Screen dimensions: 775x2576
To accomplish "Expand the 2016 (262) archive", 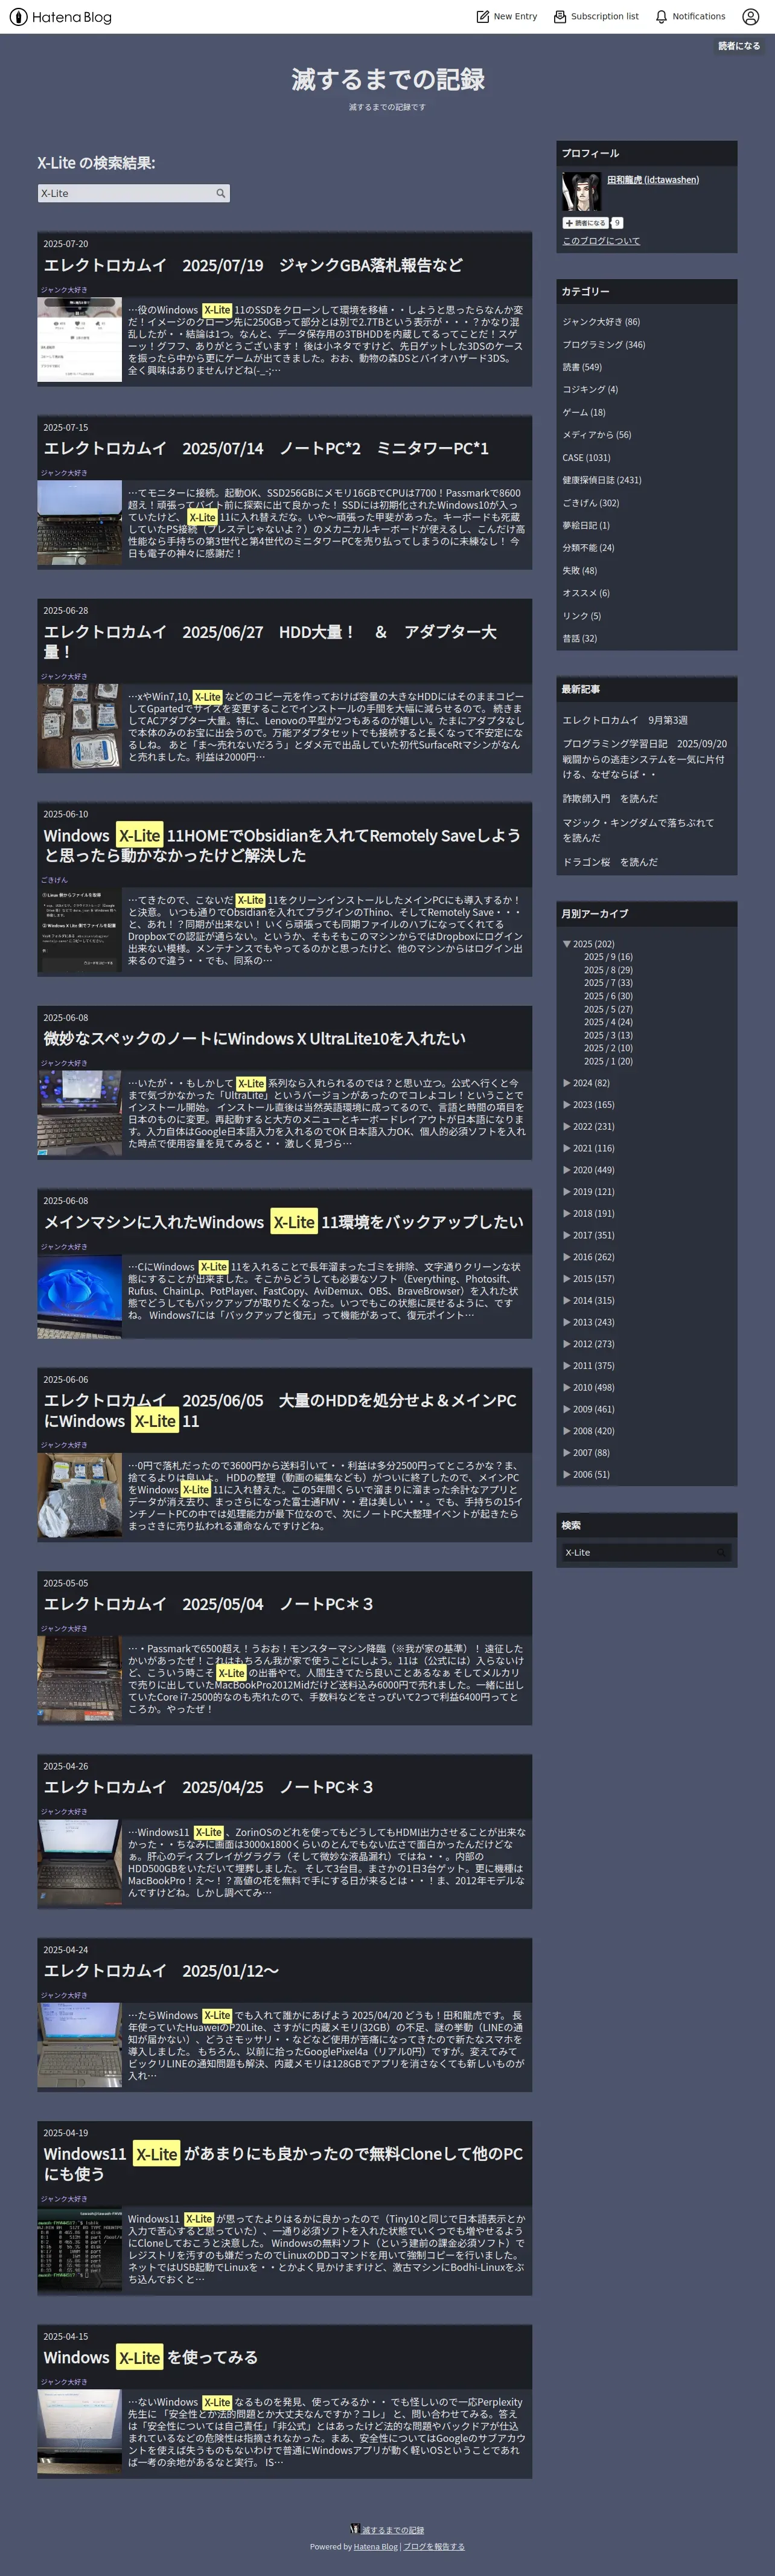I will (x=566, y=1257).
